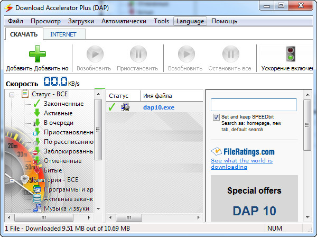Image resolution: width=317 pixels, height=237 pixels.
Task: Open the Language menu
Action: (190, 21)
